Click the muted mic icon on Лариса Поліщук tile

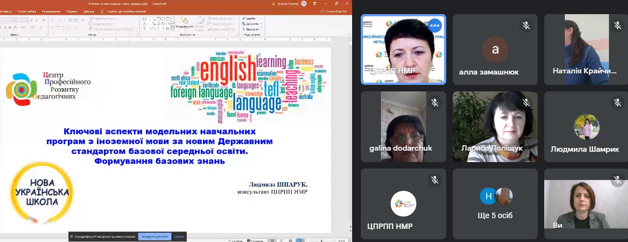pos(526,102)
